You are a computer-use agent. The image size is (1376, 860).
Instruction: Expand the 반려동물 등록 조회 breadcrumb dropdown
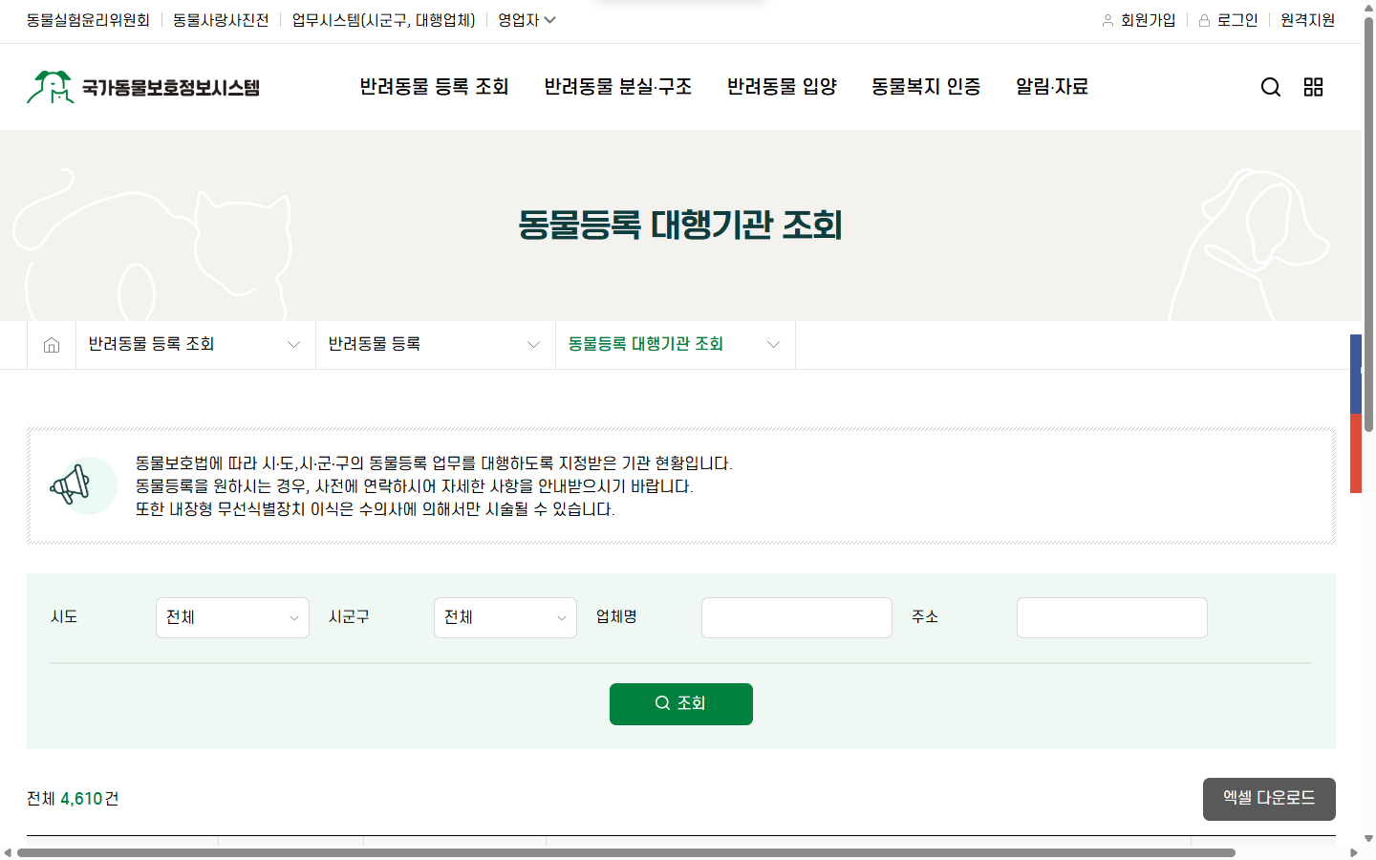[x=196, y=345]
